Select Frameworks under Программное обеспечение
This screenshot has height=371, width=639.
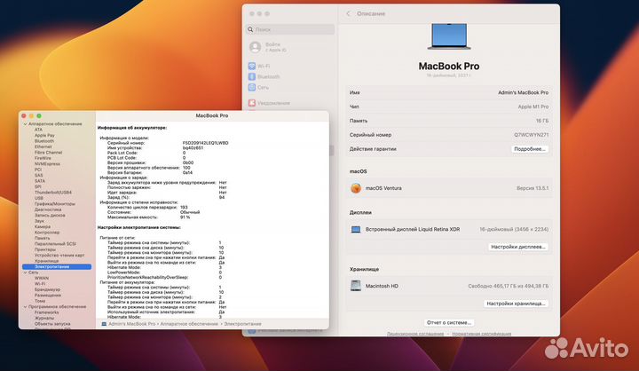point(46,312)
